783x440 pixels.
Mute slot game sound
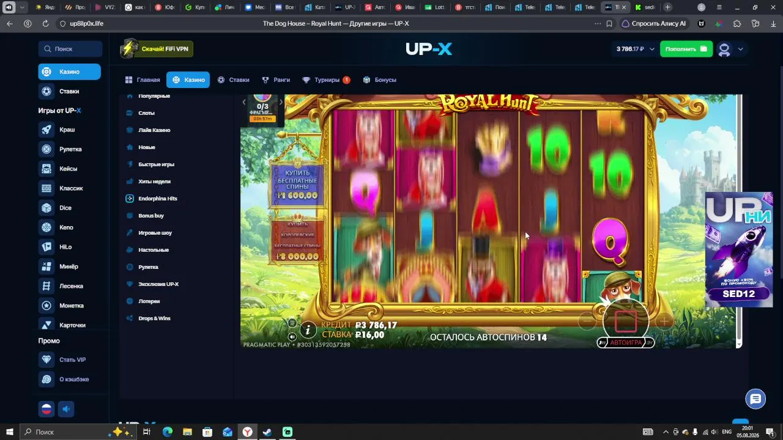tap(292, 337)
